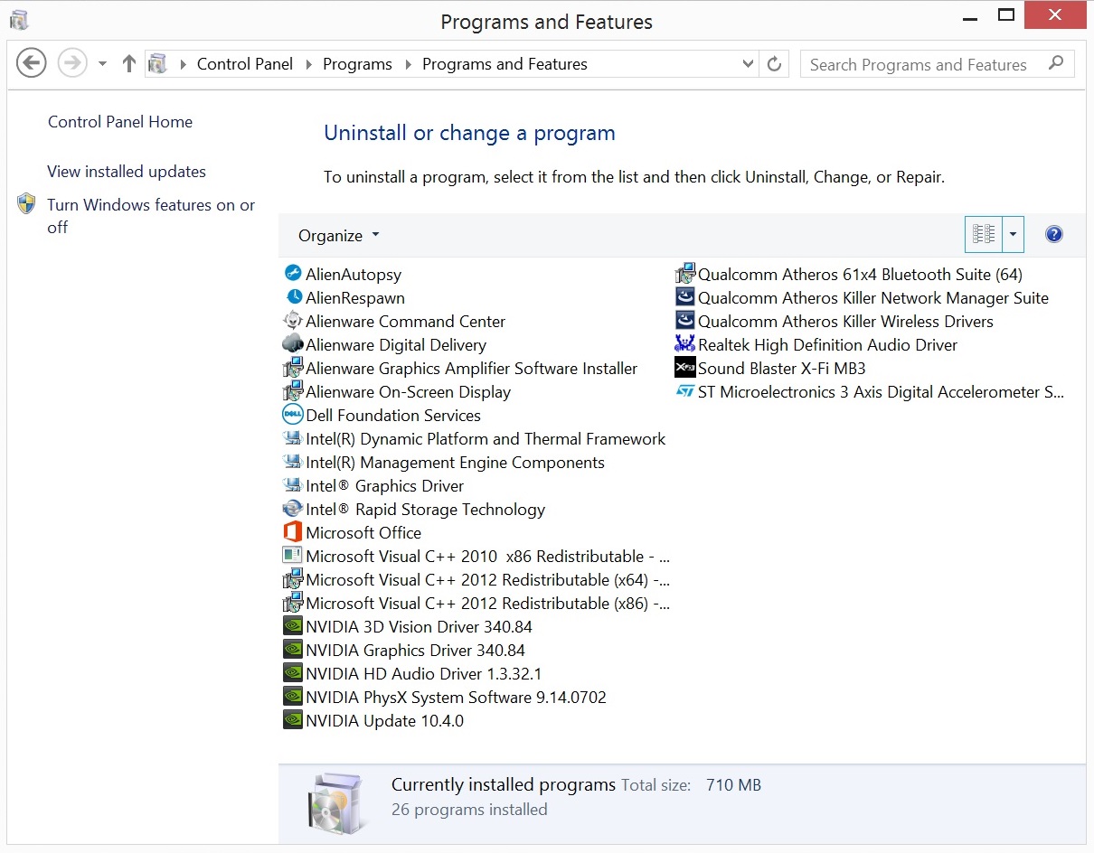Navigate to Control Panel breadcrumb
The height and width of the screenshot is (853, 1094).
point(245,64)
